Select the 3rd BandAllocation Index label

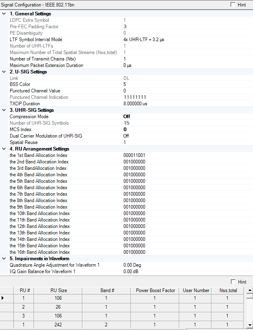pyautogui.click(x=38, y=168)
